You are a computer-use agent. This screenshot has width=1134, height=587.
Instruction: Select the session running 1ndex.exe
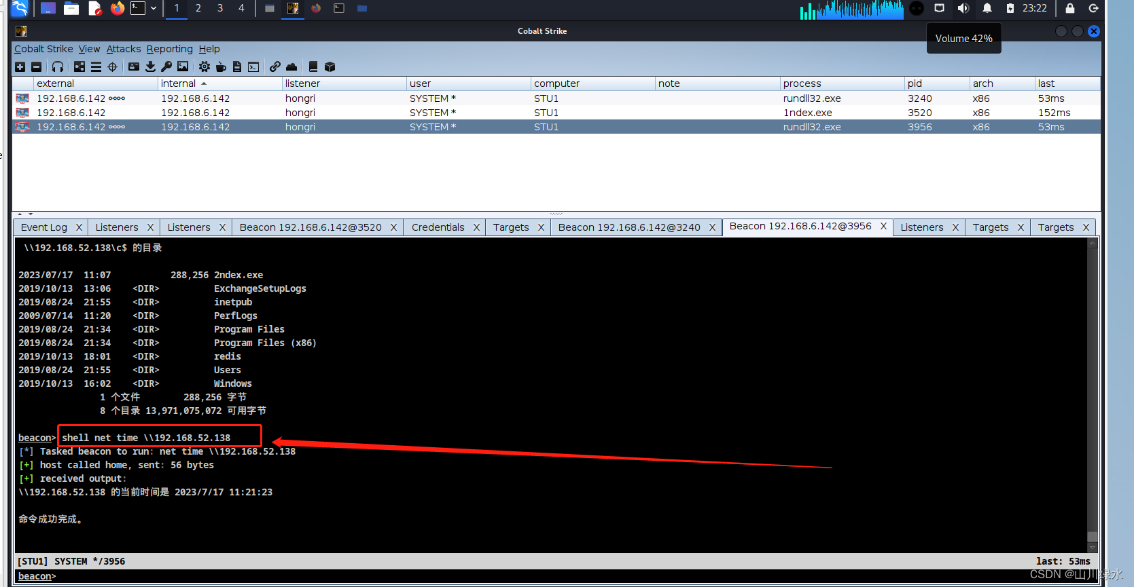(556, 113)
